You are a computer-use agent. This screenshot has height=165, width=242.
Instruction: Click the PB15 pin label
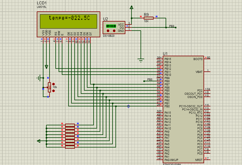(x=168, y=59)
